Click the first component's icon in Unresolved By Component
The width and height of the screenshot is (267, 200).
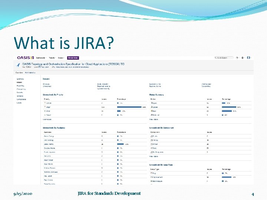pyautogui.click(x=152, y=136)
